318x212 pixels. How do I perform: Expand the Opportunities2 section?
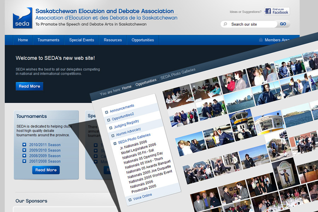tap(108, 120)
